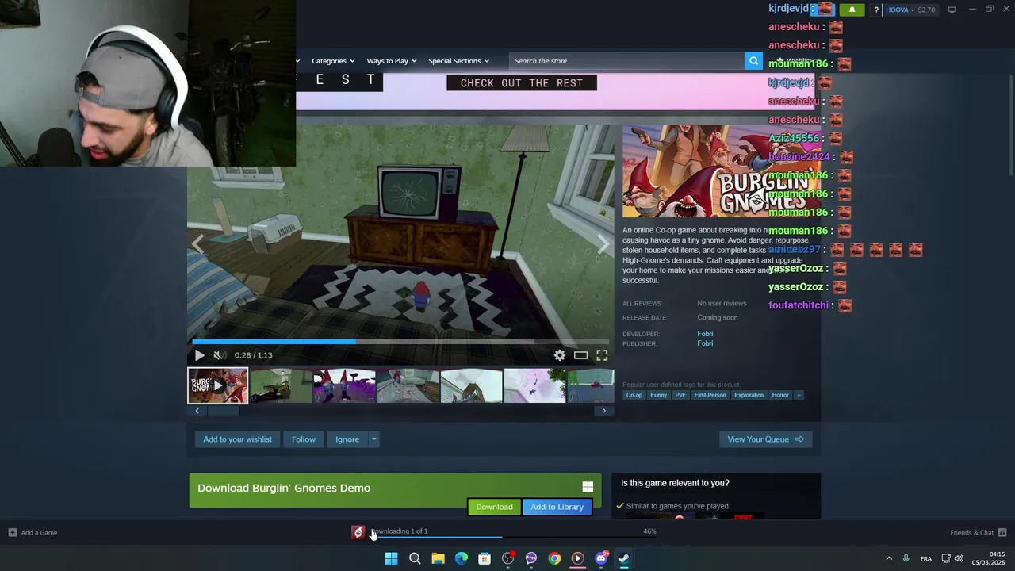This screenshot has width=1015, height=571.
Task: Open Discord from taskbar
Action: 601,558
